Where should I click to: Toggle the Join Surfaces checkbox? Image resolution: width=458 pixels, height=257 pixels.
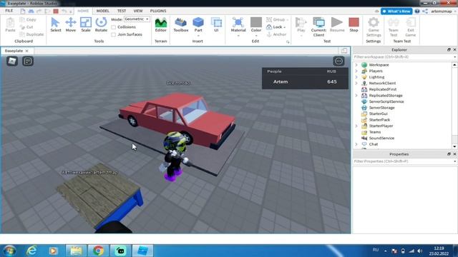coord(113,35)
